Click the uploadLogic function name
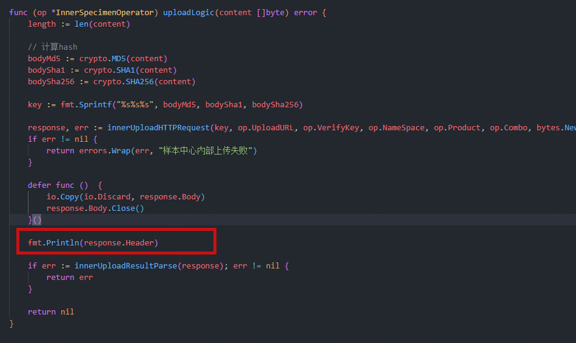The image size is (576, 343). [x=189, y=13]
